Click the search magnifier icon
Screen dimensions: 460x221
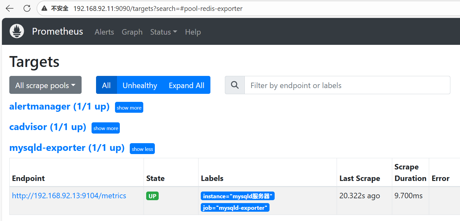coord(235,85)
